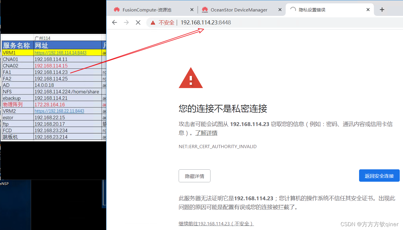Image resolution: width=403 pixels, height=230 pixels.
Task: Select the CNA01 cell
Action: 17,59
